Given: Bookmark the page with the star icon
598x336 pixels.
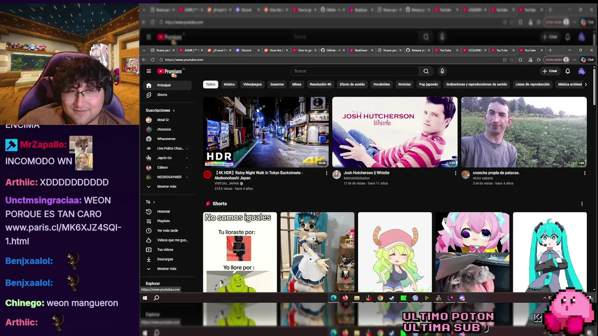Looking at the screenshot, I should pos(512,60).
